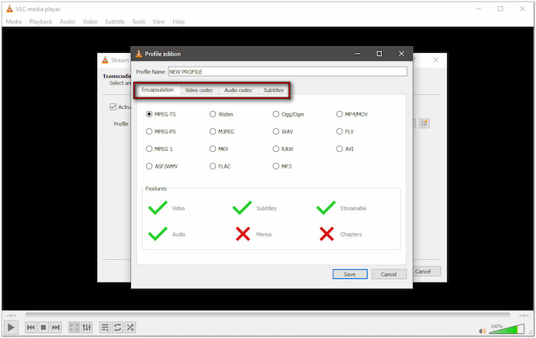
Task: Click the Profile Name input field
Action: pyautogui.click(x=287, y=71)
